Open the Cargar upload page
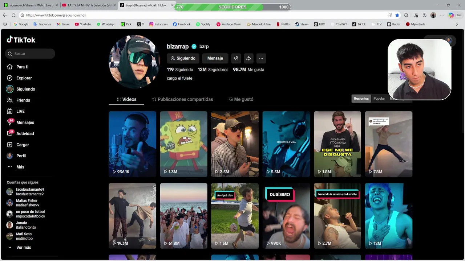 pos(18,145)
